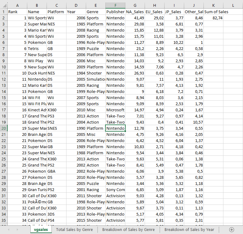Click the 'Year' header cell
The image size is (243, 234).
[76, 12]
